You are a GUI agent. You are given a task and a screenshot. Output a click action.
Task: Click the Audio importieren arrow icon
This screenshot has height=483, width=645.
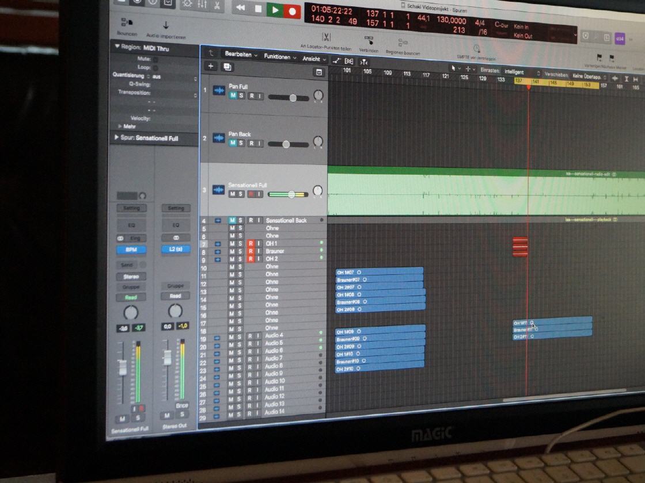coord(166,25)
